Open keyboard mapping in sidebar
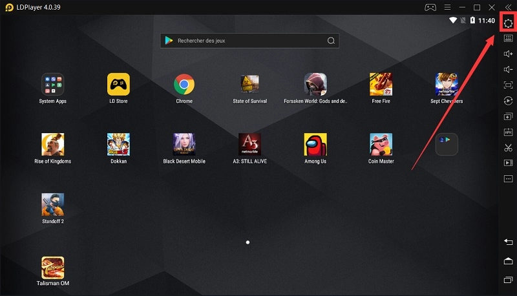 (508, 38)
